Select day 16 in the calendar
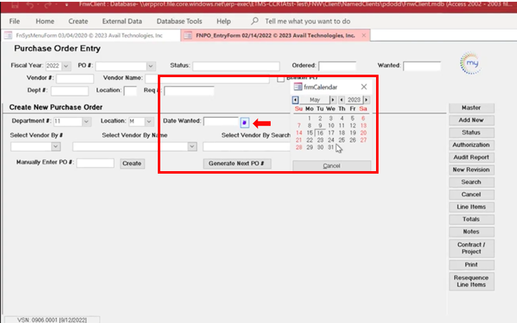 click(320, 133)
